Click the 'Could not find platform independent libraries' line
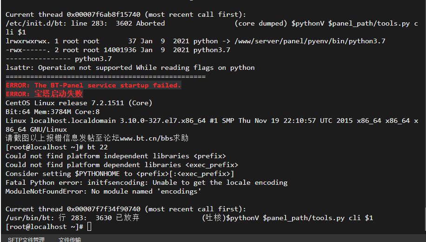The image size is (426, 242). coord(116,156)
